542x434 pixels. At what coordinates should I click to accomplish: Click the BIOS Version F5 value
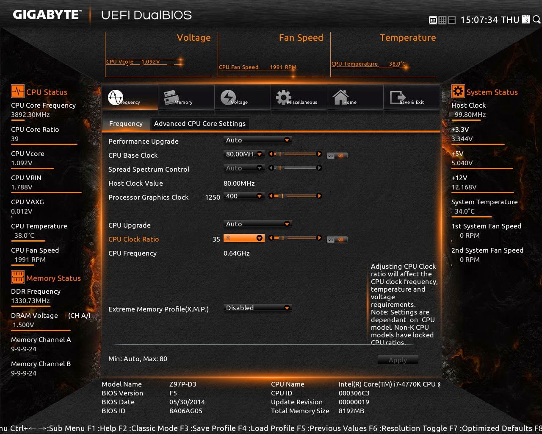pyautogui.click(x=173, y=393)
